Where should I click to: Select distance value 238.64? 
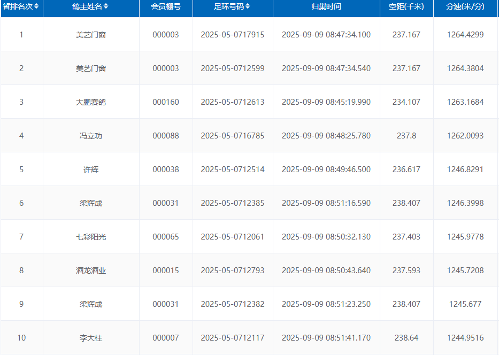click(x=406, y=338)
